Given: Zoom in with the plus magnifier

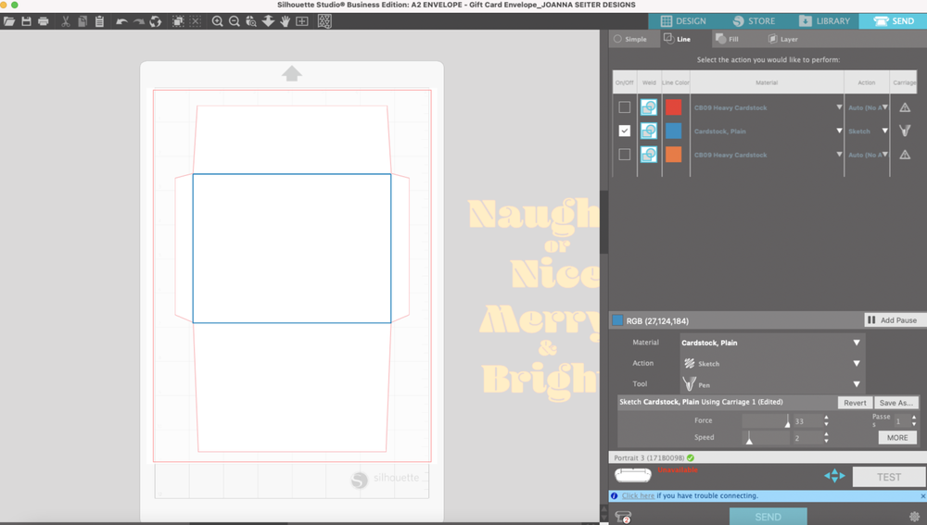Looking at the screenshot, I should tap(218, 21).
